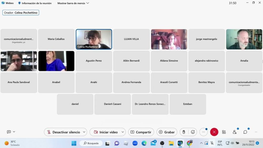Click the red leave meeting button
The image size is (263, 148).
coord(214,132)
